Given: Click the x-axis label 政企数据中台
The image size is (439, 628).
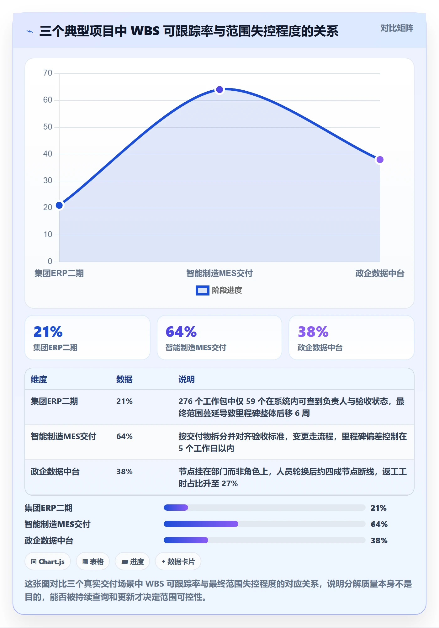Looking at the screenshot, I should (x=380, y=273).
